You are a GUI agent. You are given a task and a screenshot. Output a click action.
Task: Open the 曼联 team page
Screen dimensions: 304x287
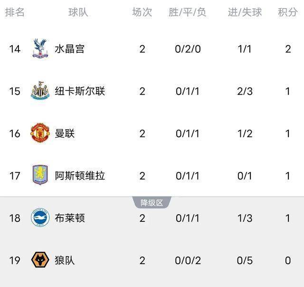pos(65,133)
